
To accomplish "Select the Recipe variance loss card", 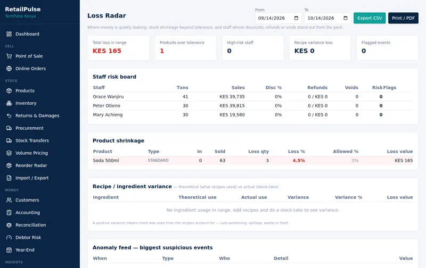I will pyautogui.click(x=320, y=48).
